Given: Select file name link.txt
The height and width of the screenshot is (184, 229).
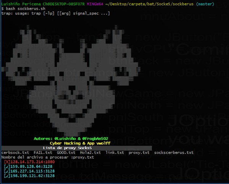Looking at the screenshot, I should point(115,153).
